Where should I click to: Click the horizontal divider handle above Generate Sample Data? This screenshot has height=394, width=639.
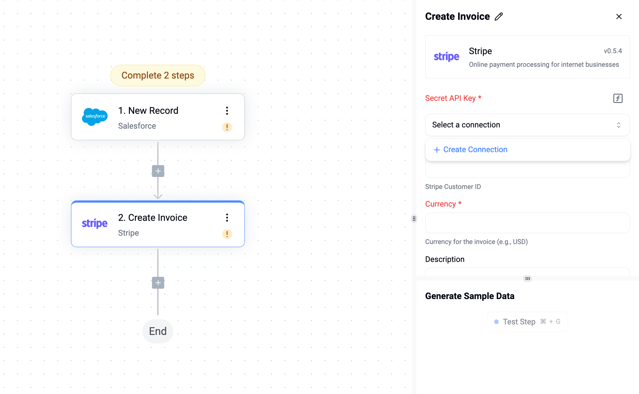click(x=527, y=278)
